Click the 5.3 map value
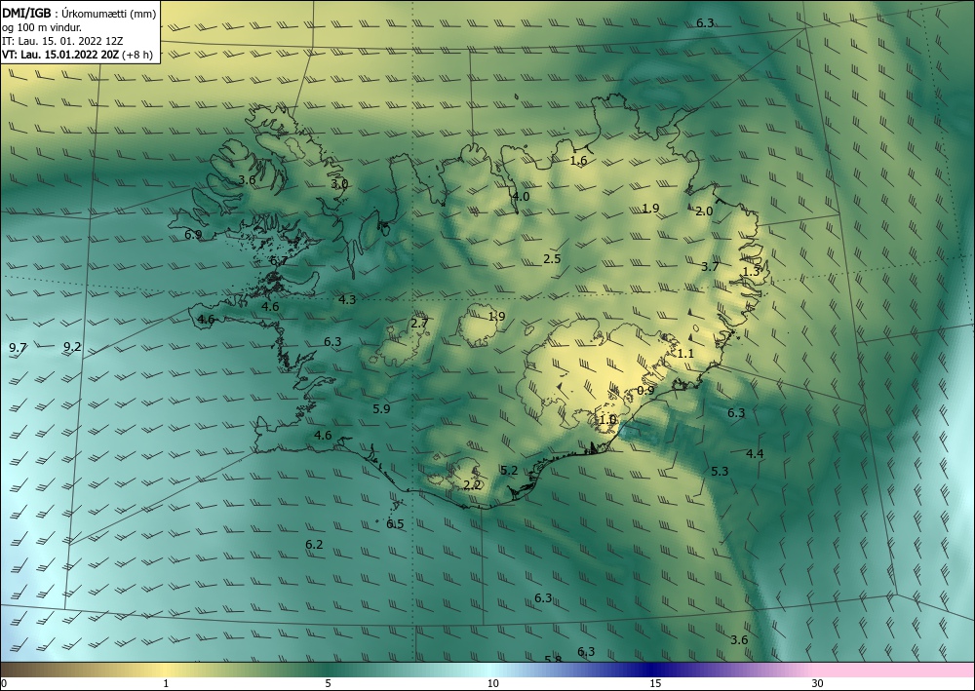The image size is (975, 691). click(720, 471)
